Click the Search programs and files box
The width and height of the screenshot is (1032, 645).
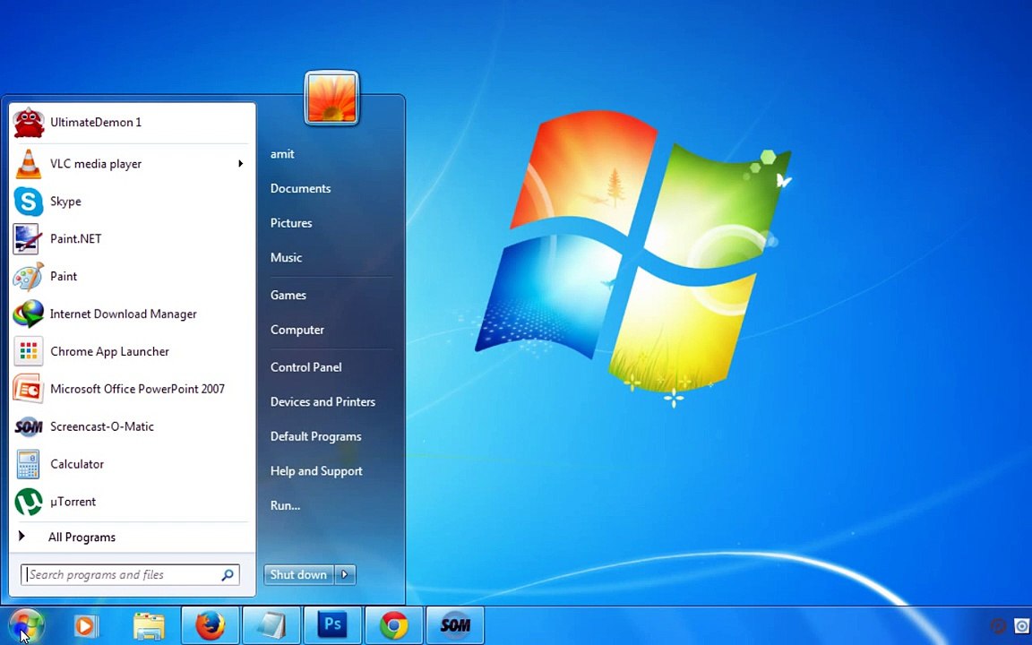[x=130, y=574]
